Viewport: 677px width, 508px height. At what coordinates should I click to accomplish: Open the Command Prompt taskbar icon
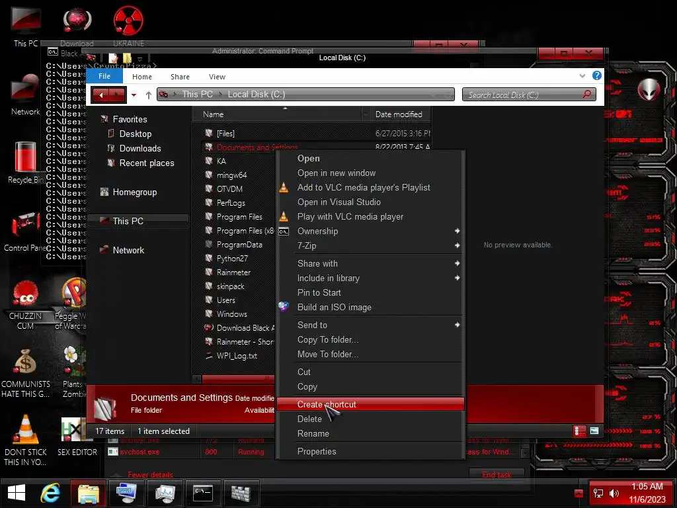203,493
